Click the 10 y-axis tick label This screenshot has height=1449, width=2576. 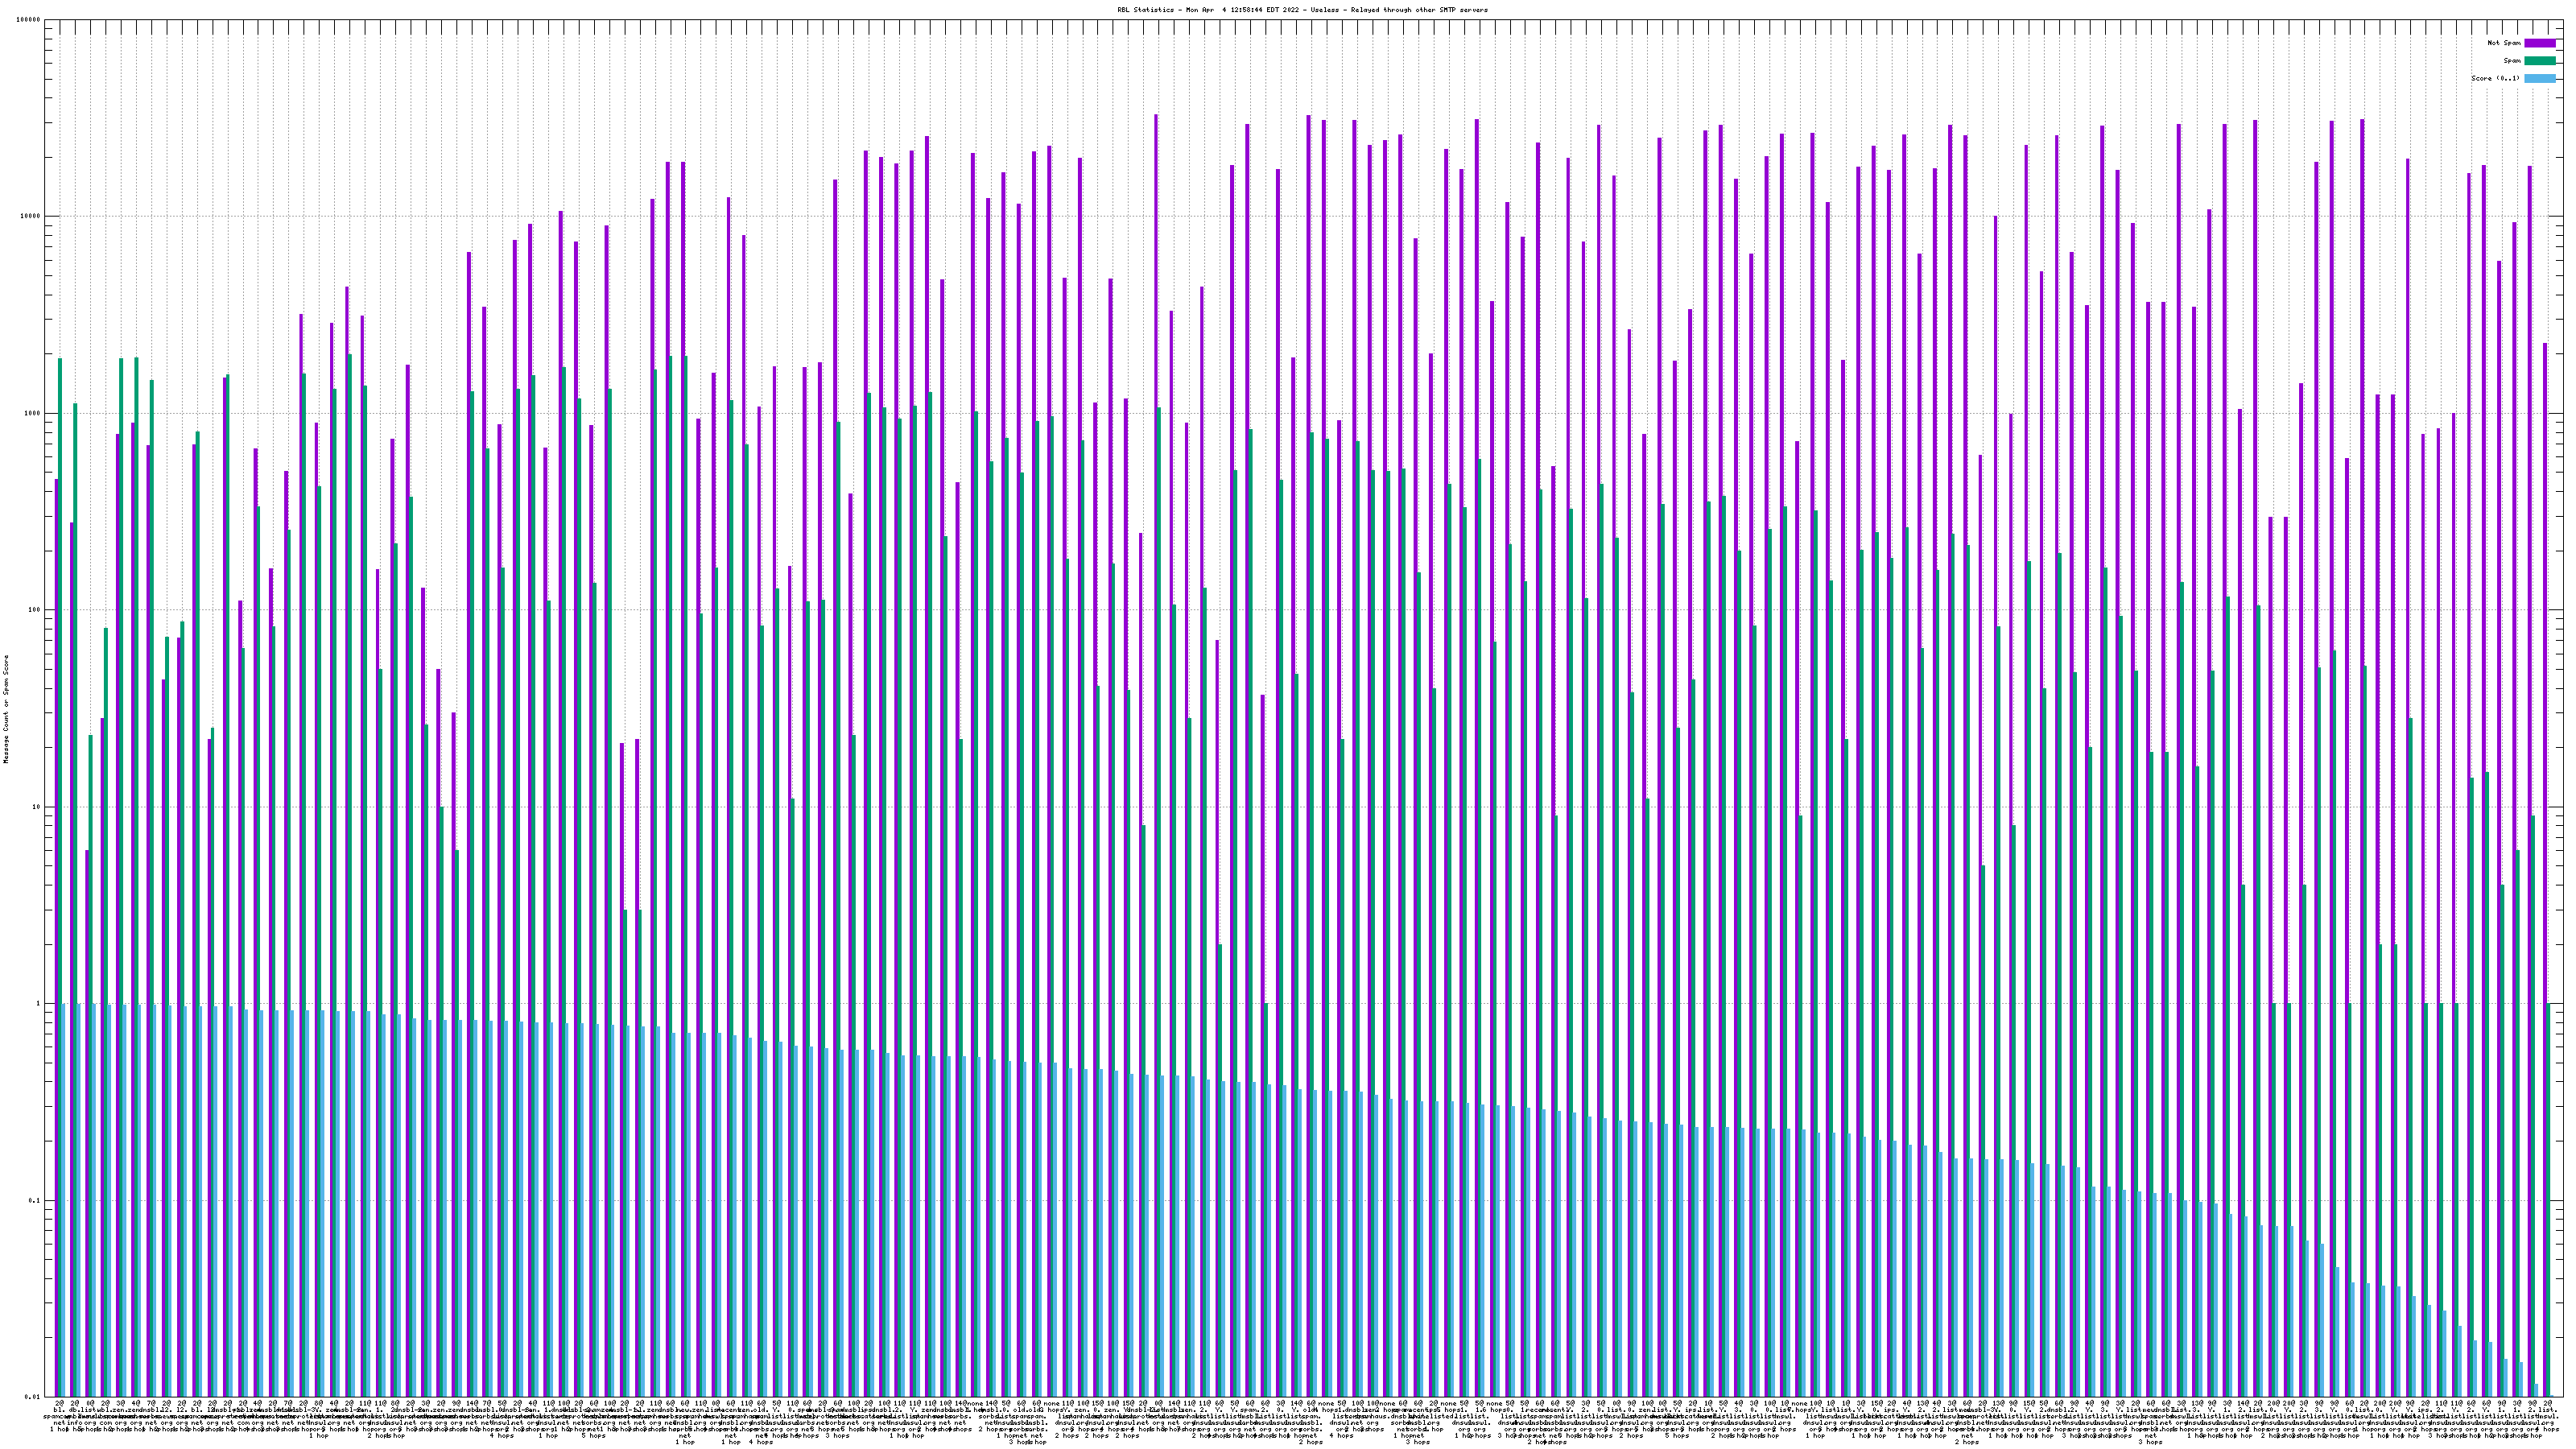point(38,807)
